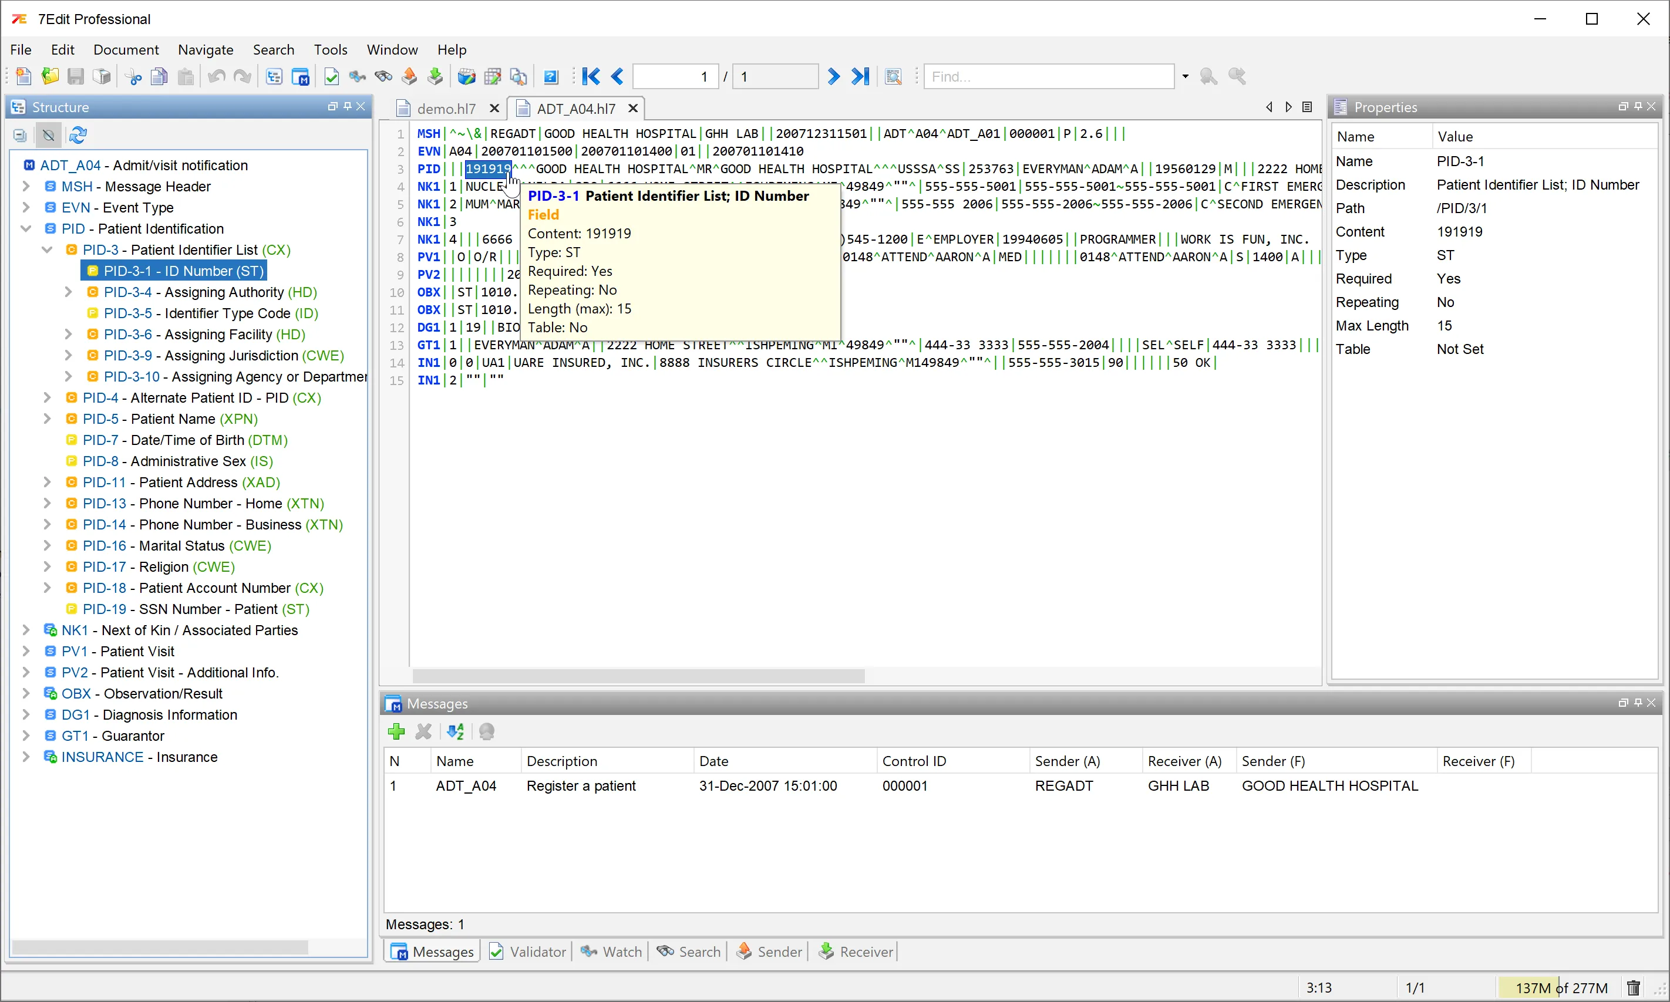Pin the Messages panel
This screenshot has width=1670, height=1002.
[1638, 703]
